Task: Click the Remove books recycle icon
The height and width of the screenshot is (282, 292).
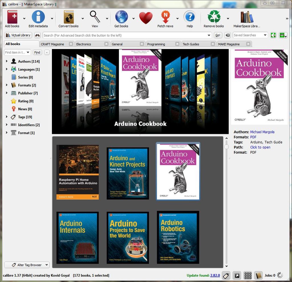Action: pos(214,17)
